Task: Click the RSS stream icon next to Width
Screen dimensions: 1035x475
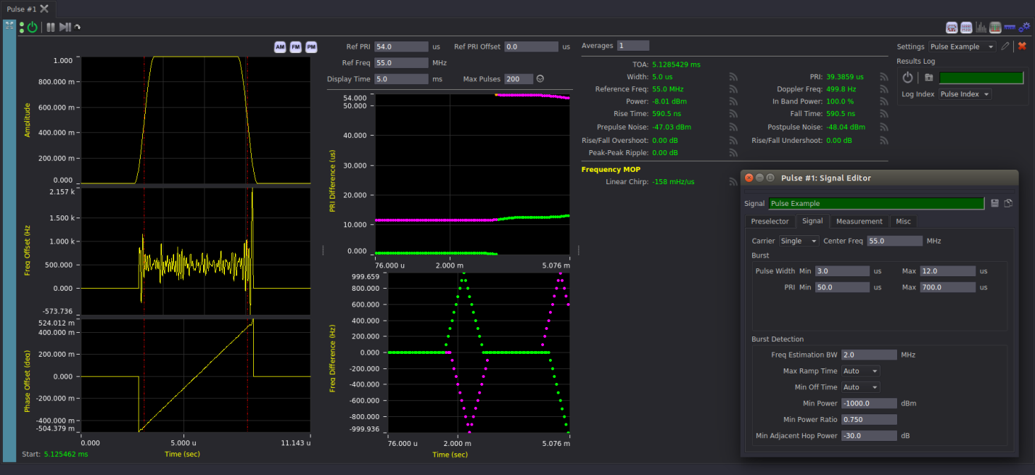Action: point(733,75)
